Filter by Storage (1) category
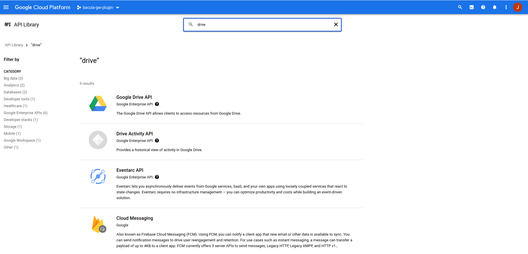The height and width of the screenshot is (254, 528). pos(13,127)
